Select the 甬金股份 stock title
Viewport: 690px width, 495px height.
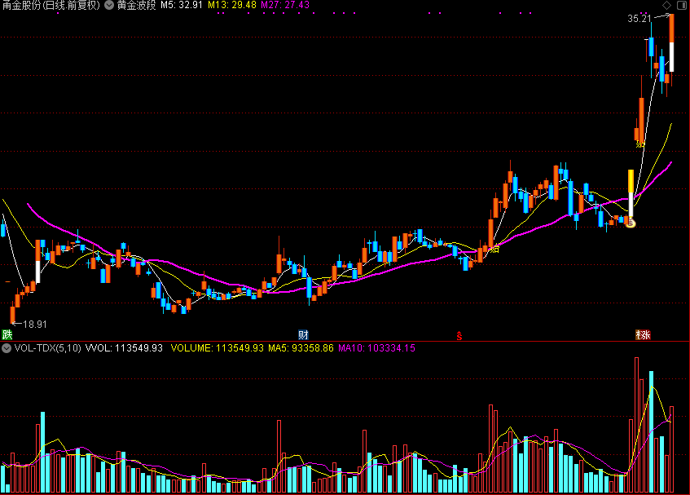51,5
